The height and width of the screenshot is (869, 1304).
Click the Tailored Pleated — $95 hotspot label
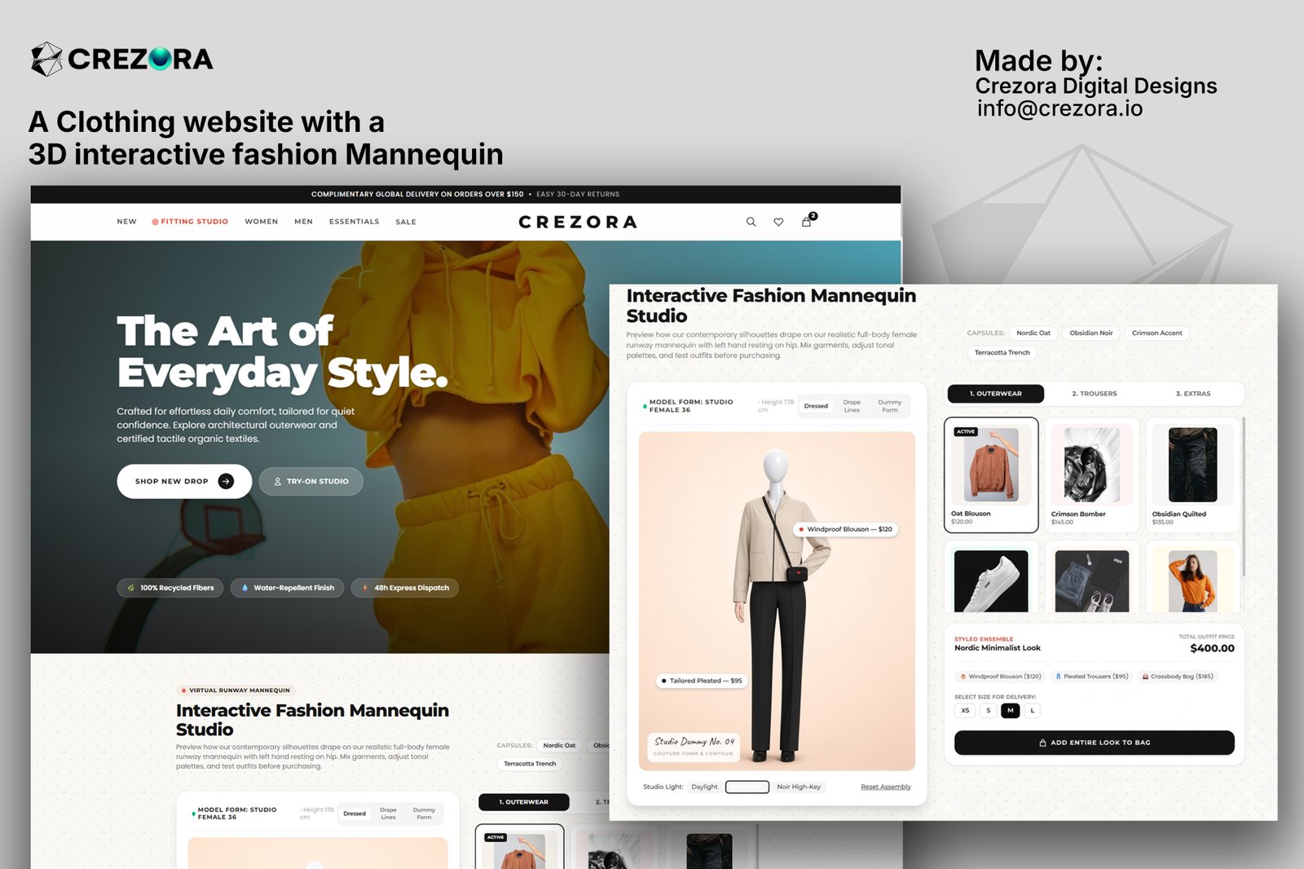(703, 681)
